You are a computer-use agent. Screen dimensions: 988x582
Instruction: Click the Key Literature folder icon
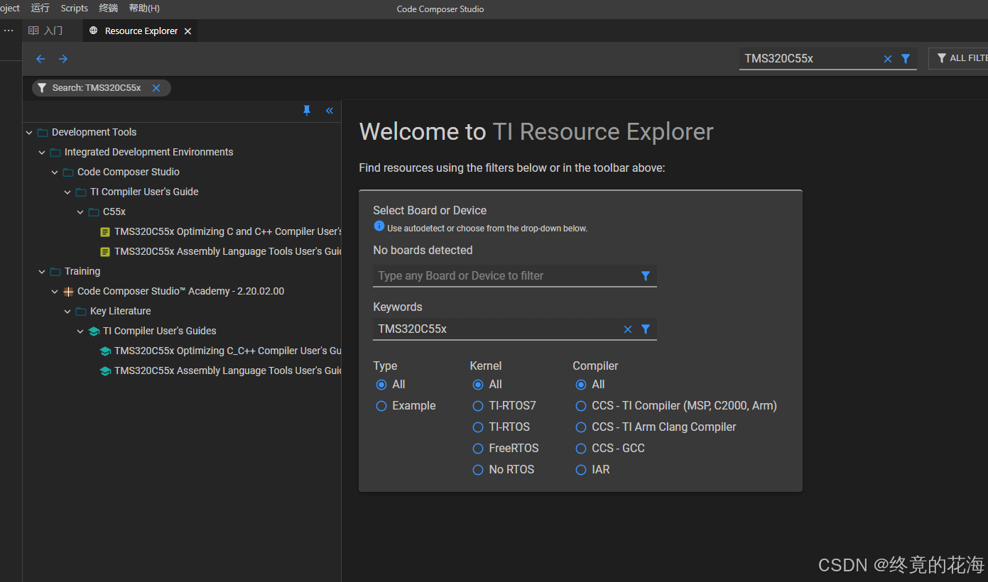81,312
